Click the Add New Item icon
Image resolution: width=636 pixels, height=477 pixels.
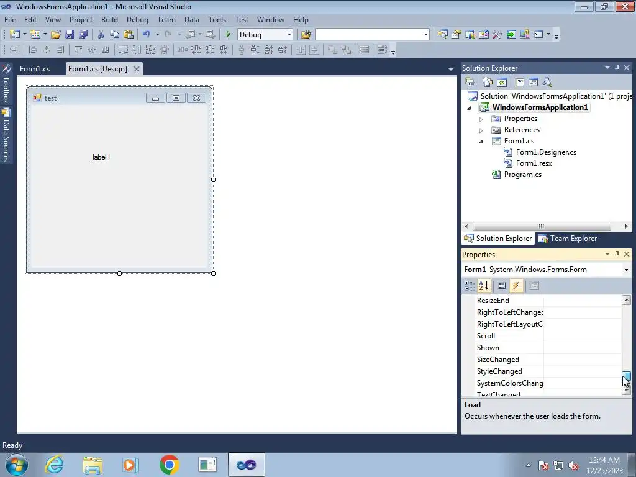(35, 35)
